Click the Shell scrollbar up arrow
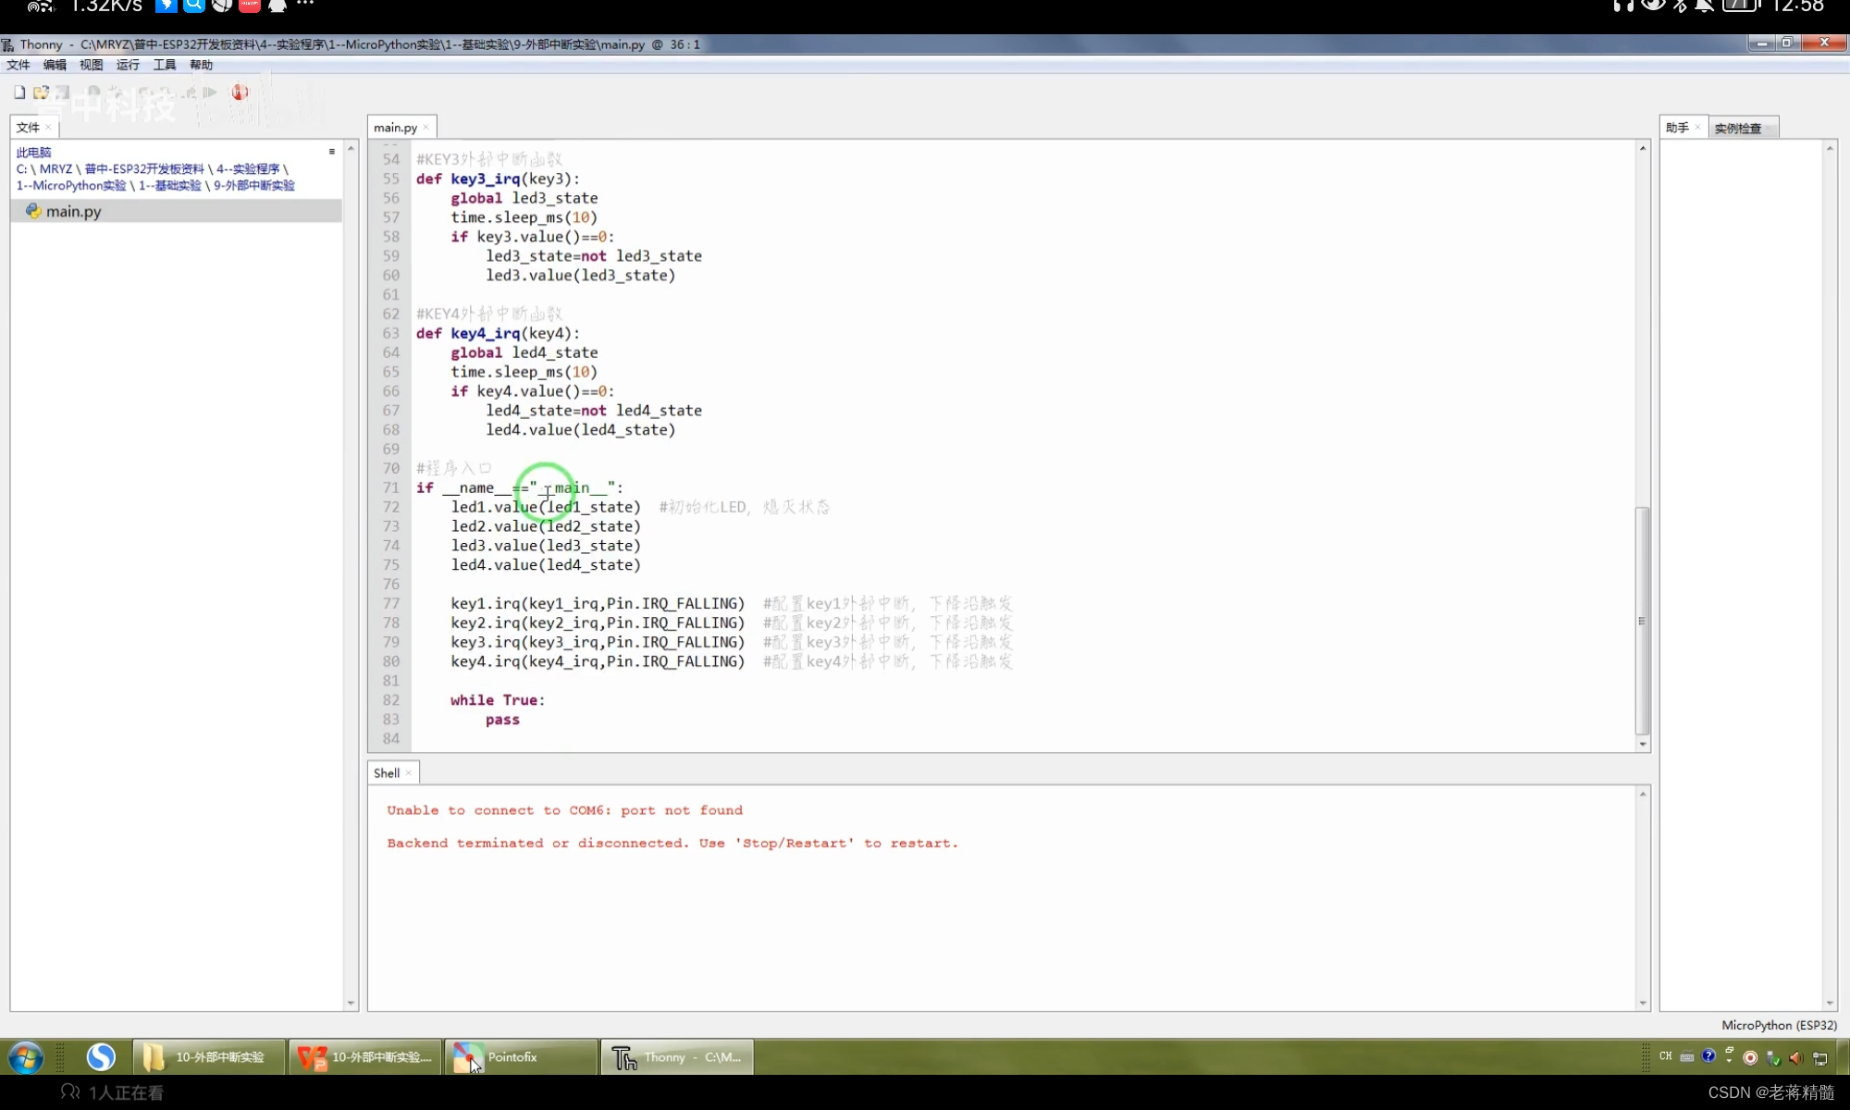Viewport: 1850px width, 1110px height. tap(1643, 794)
